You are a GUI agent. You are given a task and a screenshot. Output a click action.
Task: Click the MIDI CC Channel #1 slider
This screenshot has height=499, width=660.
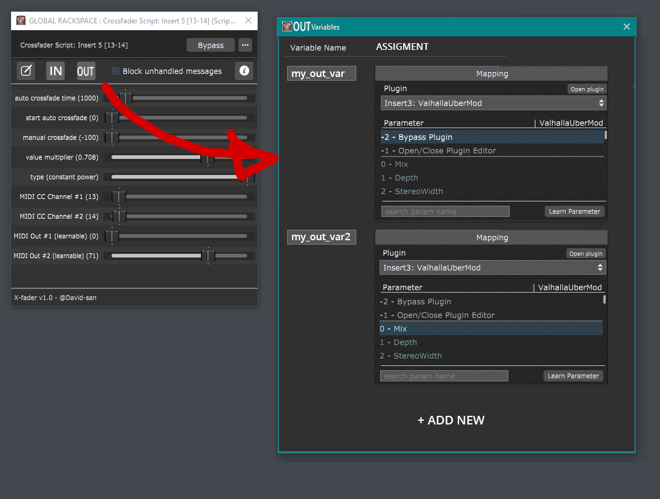click(x=179, y=197)
